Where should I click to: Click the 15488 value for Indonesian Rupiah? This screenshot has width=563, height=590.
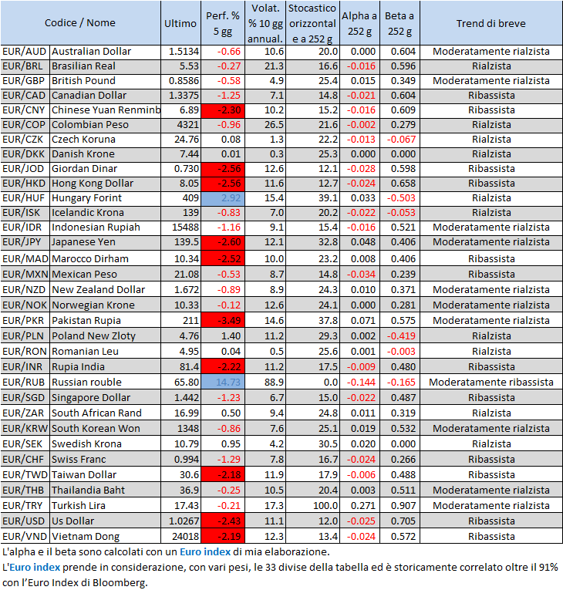point(180,228)
